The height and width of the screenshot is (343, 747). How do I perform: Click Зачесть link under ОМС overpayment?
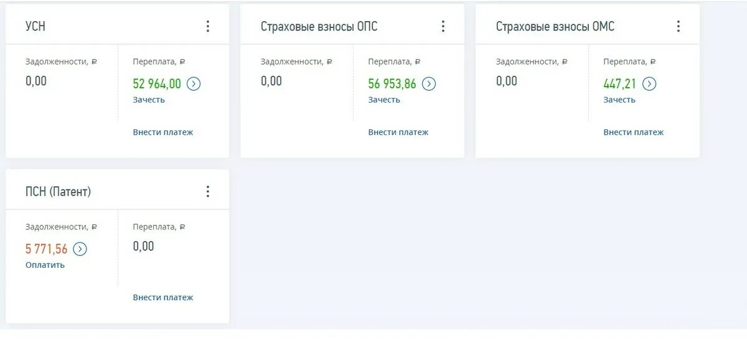[619, 100]
